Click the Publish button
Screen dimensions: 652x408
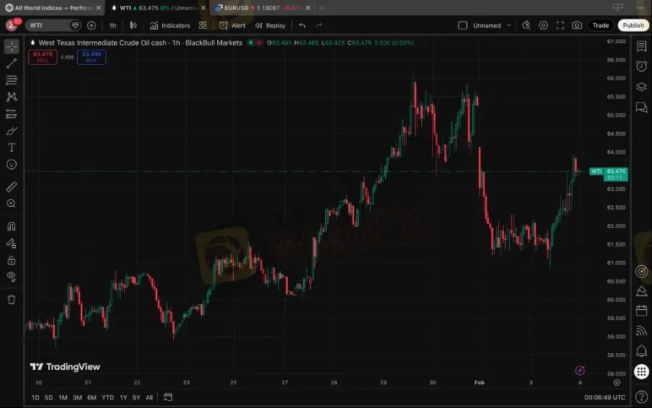pyautogui.click(x=633, y=25)
